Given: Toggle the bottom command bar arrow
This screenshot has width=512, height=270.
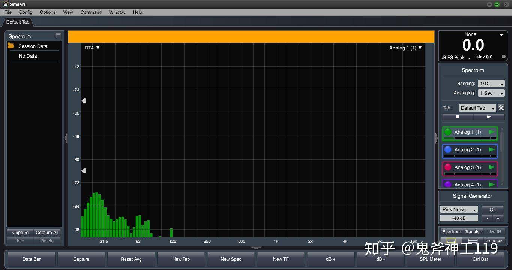Looking at the screenshot, I should coord(256,248).
